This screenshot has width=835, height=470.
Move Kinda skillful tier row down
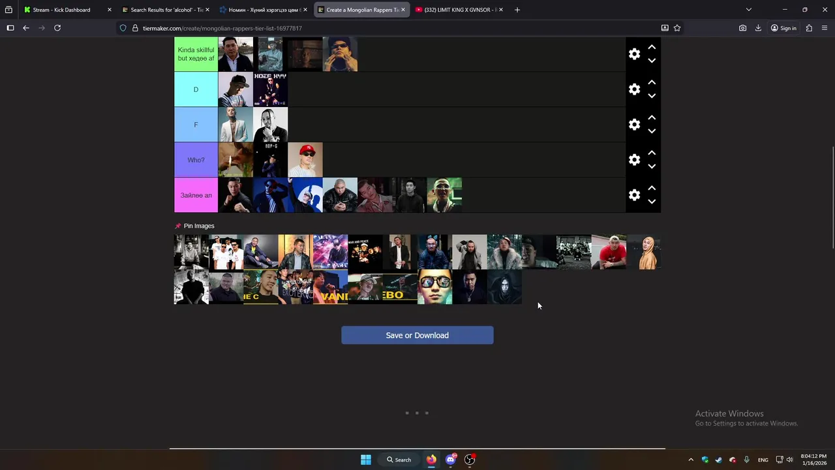652,61
